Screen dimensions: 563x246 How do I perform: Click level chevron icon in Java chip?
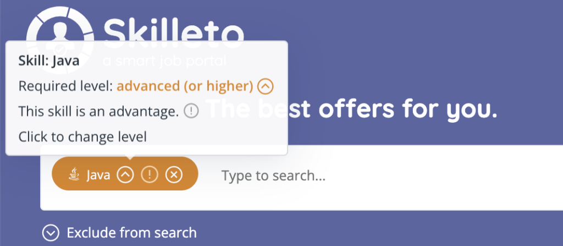click(125, 175)
